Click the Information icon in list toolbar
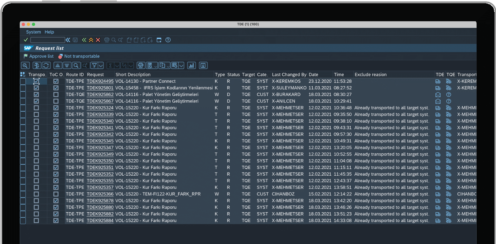The image size is (496, 244). tap(203, 65)
